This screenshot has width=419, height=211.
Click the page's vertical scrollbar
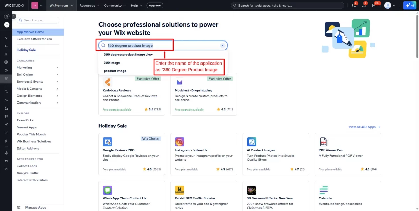click(x=417, y=35)
